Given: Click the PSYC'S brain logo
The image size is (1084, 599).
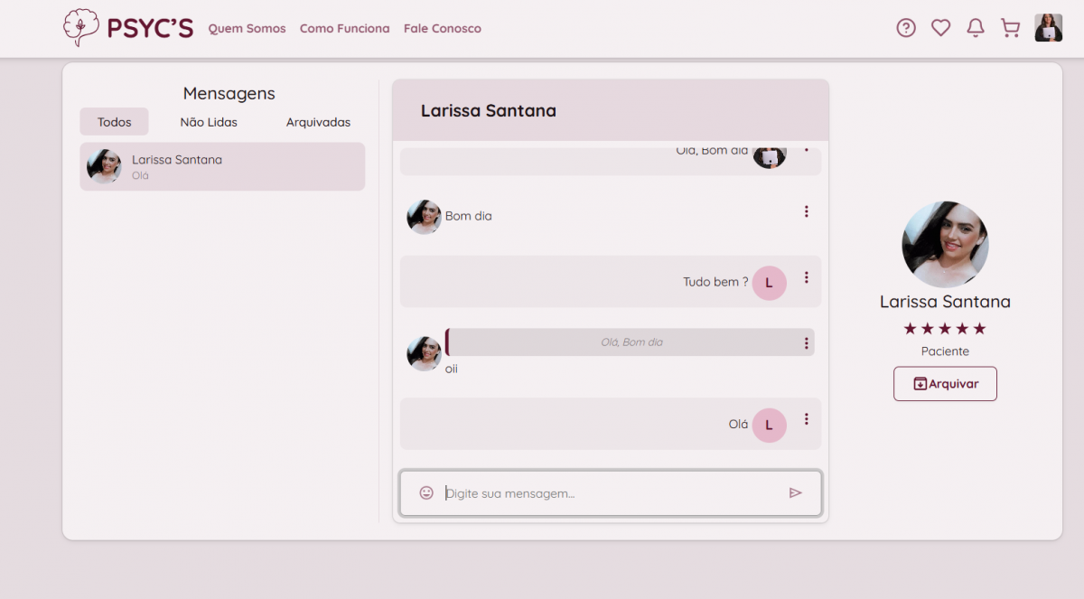Looking at the screenshot, I should tap(80, 28).
